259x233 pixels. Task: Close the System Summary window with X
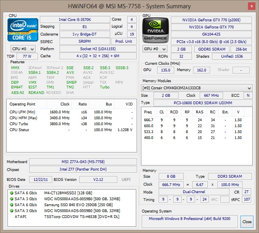coord(251,6)
